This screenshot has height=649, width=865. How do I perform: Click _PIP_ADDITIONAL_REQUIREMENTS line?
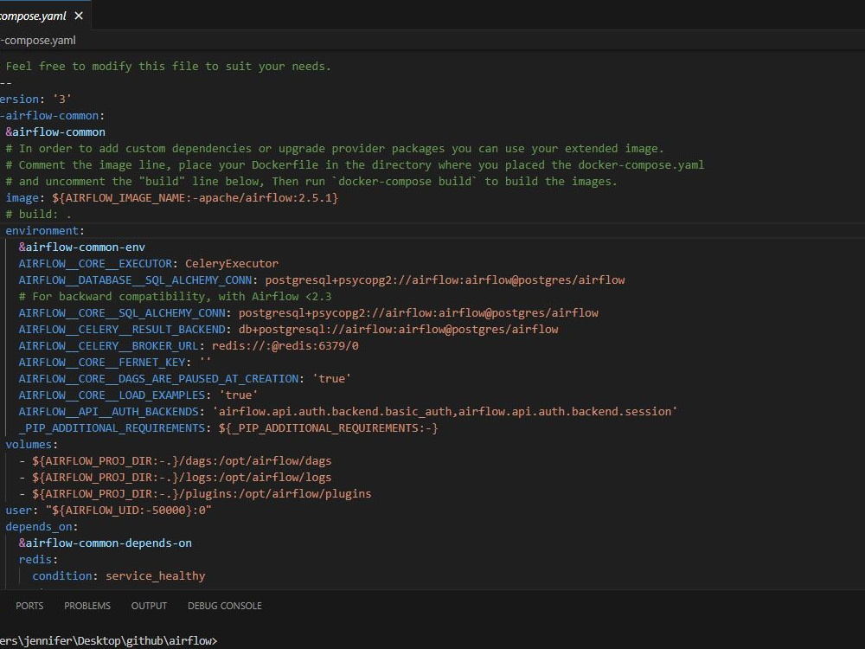(x=228, y=427)
